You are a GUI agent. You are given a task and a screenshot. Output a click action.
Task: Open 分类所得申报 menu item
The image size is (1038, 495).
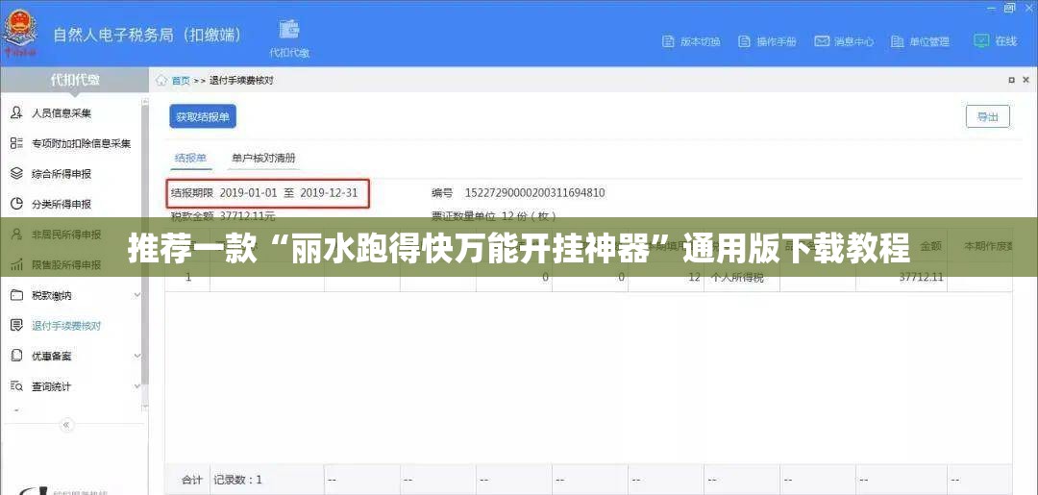click(x=61, y=204)
